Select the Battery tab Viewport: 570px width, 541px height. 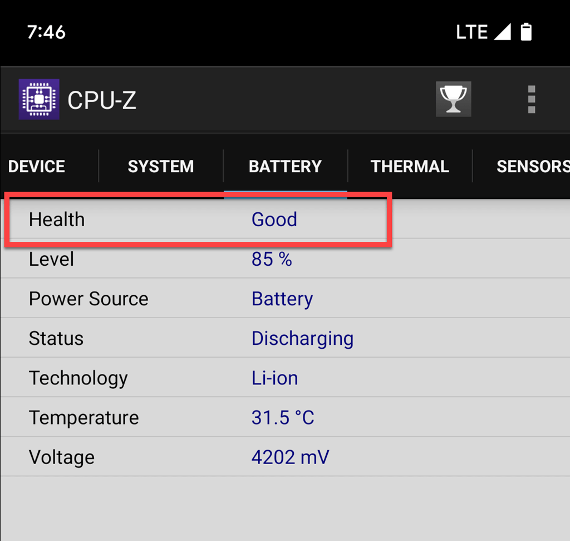click(x=285, y=167)
